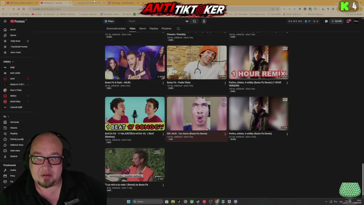Open action menu for 1 HOUR VERSION video
Image resolution: width=364 pixels, height=205 pixels.
pyautogui.click(x=287, y=83)
